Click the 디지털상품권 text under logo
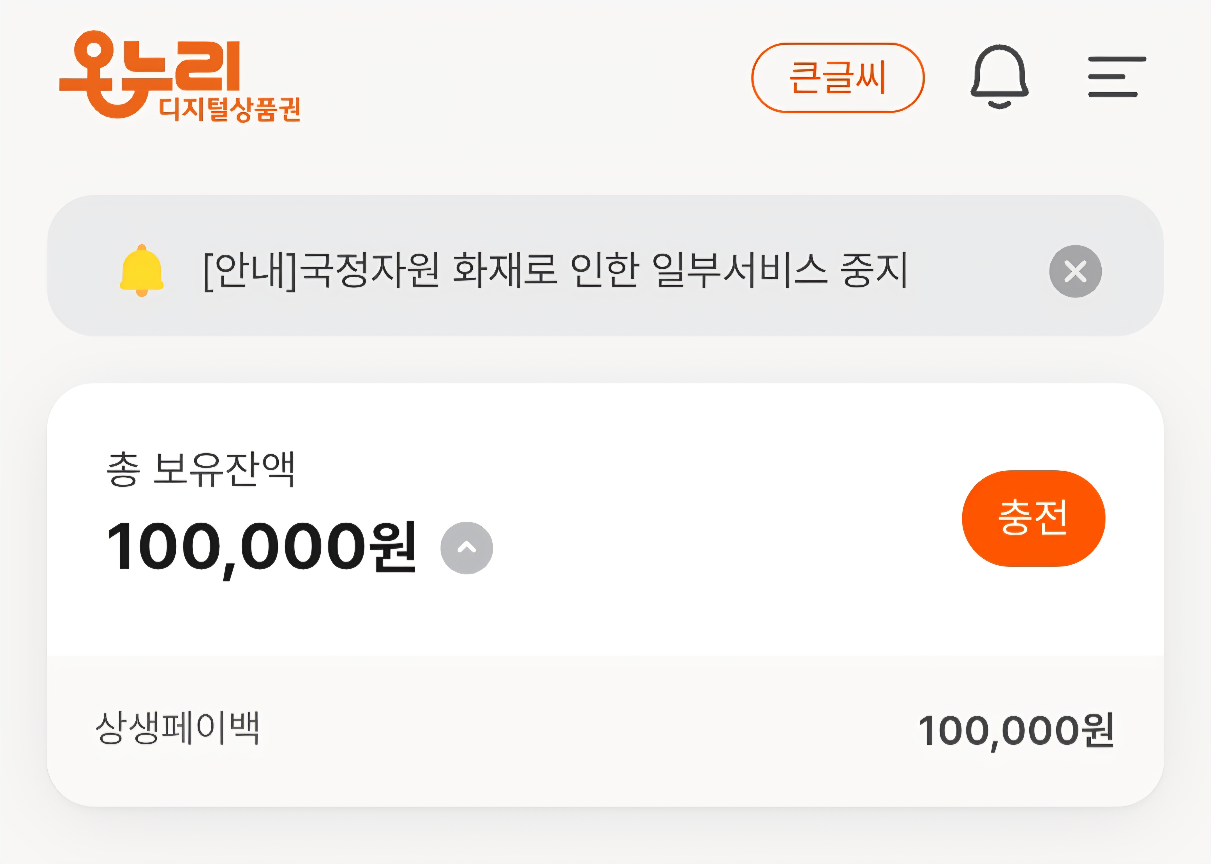The height and width of the screenshot is (864, 1211). (x=230, y=110)
